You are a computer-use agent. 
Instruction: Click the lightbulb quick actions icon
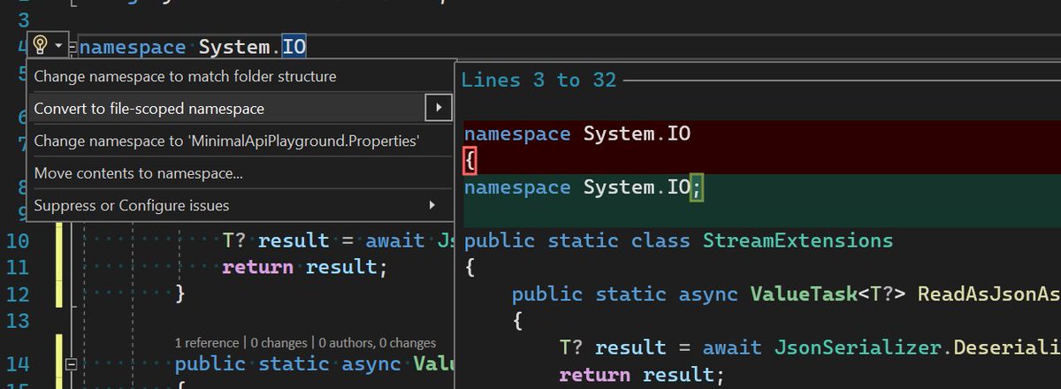click(x=40, y=44)
